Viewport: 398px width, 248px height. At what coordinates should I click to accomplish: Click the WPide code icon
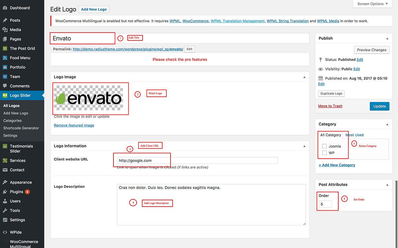[5, 232]
